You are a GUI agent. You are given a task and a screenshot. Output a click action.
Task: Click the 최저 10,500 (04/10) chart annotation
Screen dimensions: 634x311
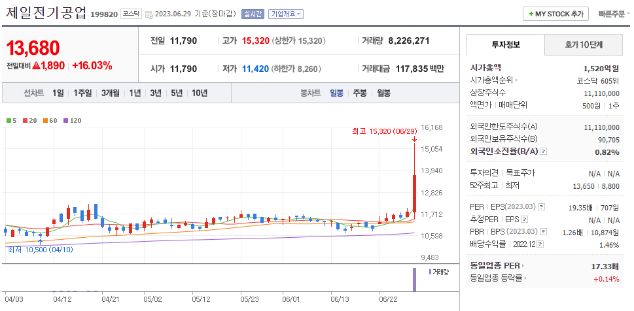coord(41,250)
